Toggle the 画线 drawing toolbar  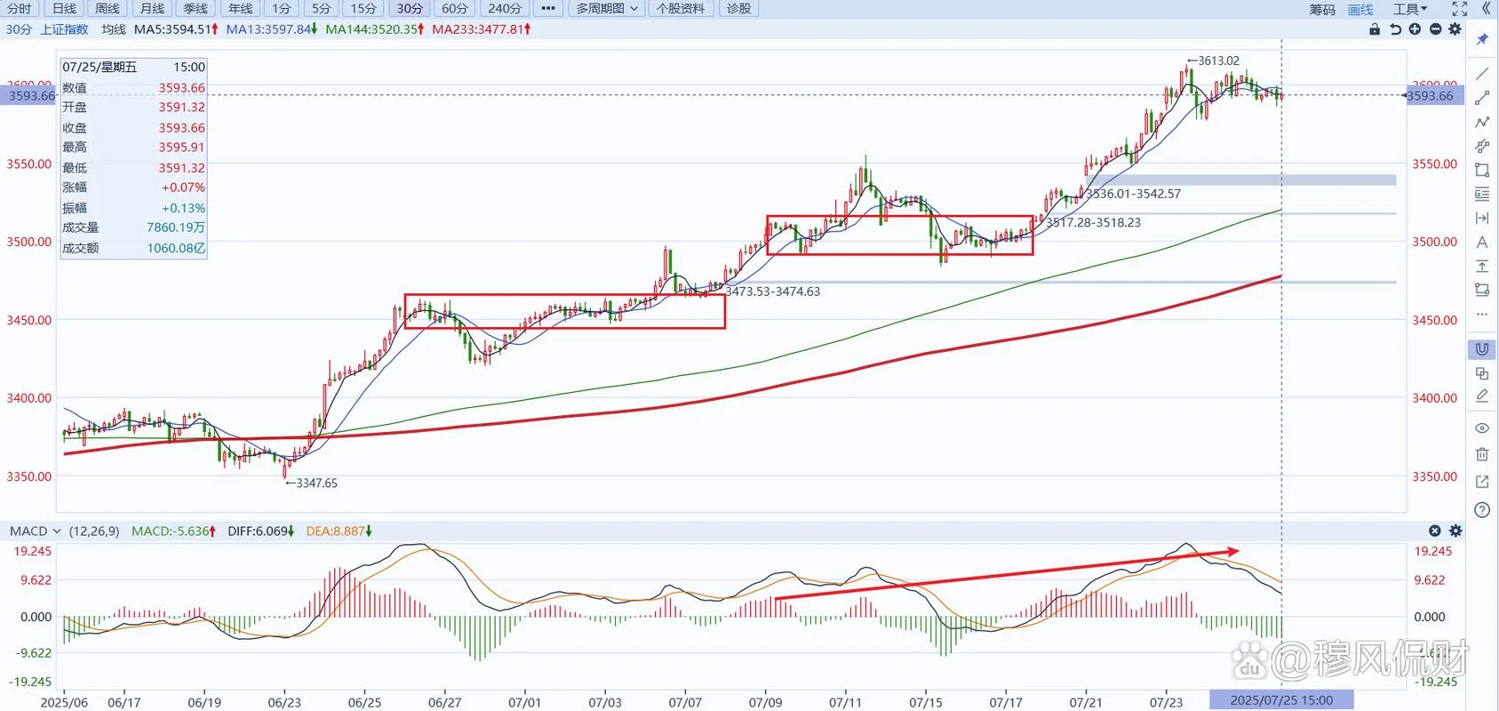point(1360,9)
